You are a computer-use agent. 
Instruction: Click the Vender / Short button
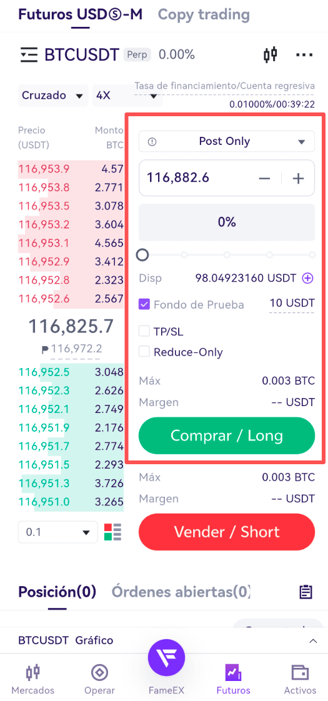tap(227, 532)
